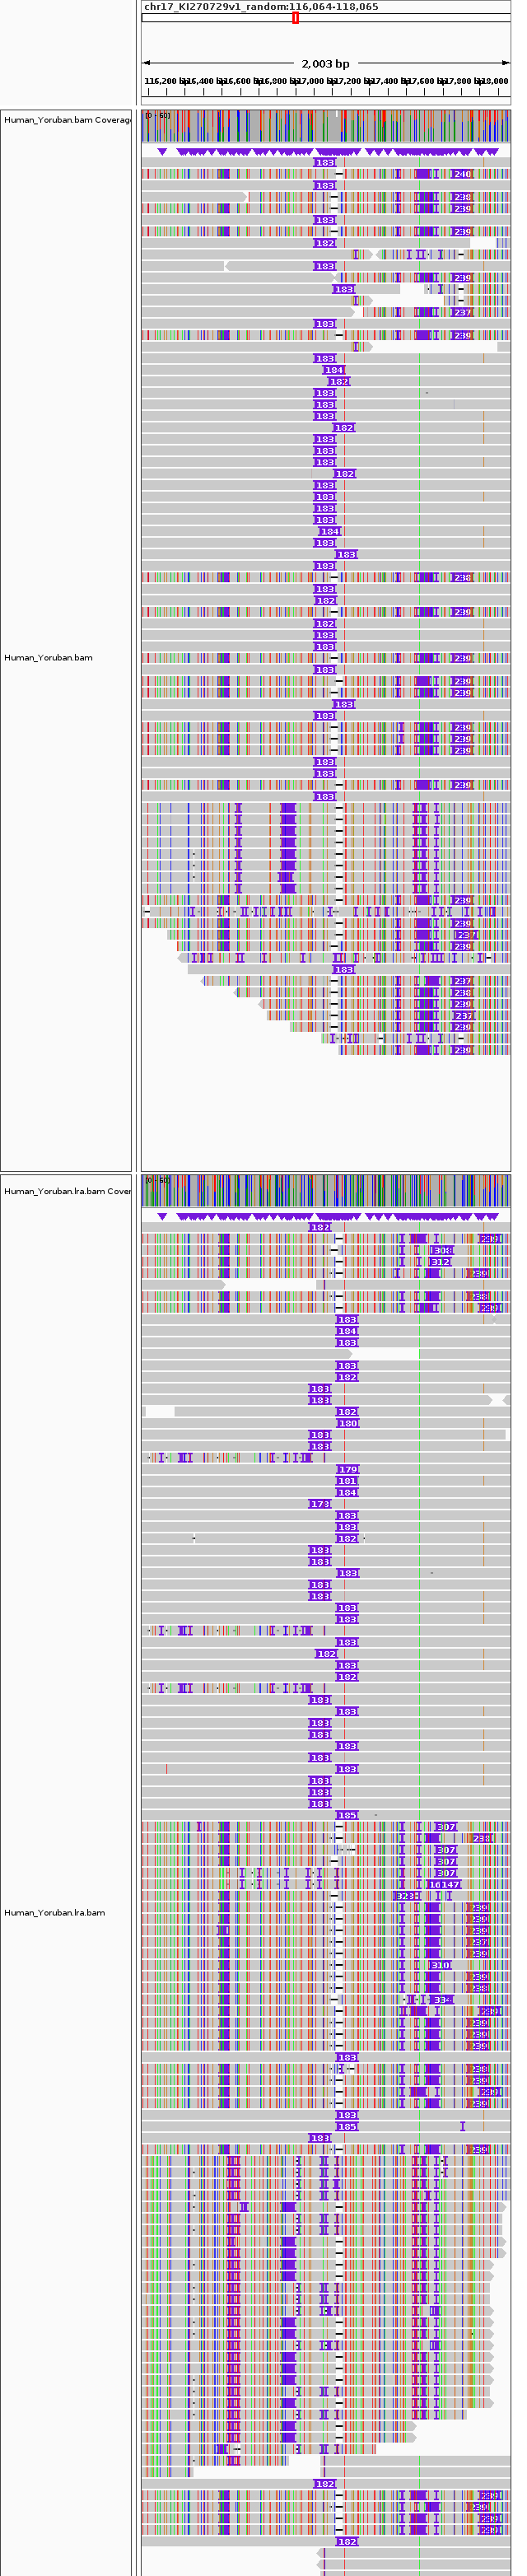The width and height of the screenshot is (527, 2576).
Task: Select the Human_Yoruban.lra.bam Coverage track name
Action: [x=67, y=1191]
